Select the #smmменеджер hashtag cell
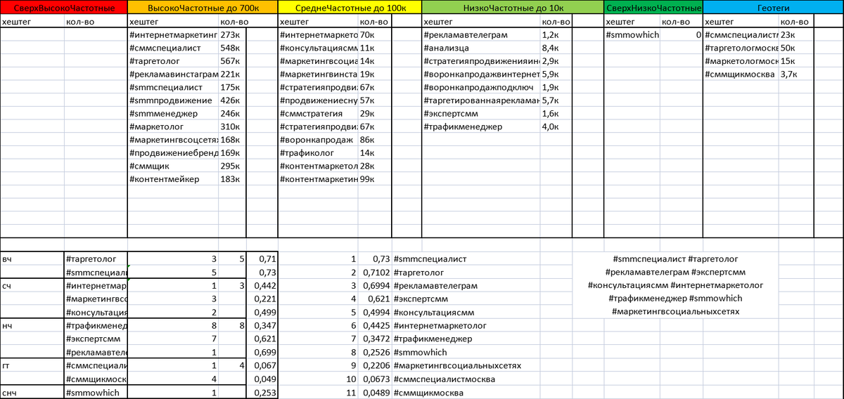This screenshot has width=844, height=399. coord(173,114)
